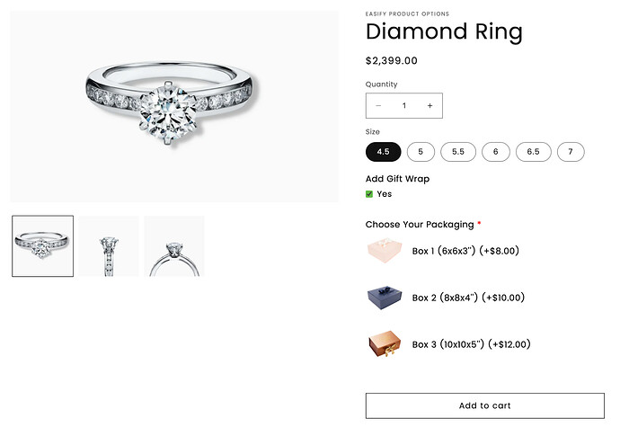Click the main diamond ring image

(x=174, y=106)
